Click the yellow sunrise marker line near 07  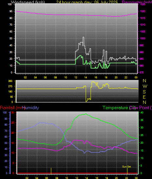coord(51,171)
